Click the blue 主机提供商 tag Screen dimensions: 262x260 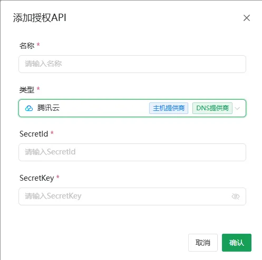coord(169,108)
